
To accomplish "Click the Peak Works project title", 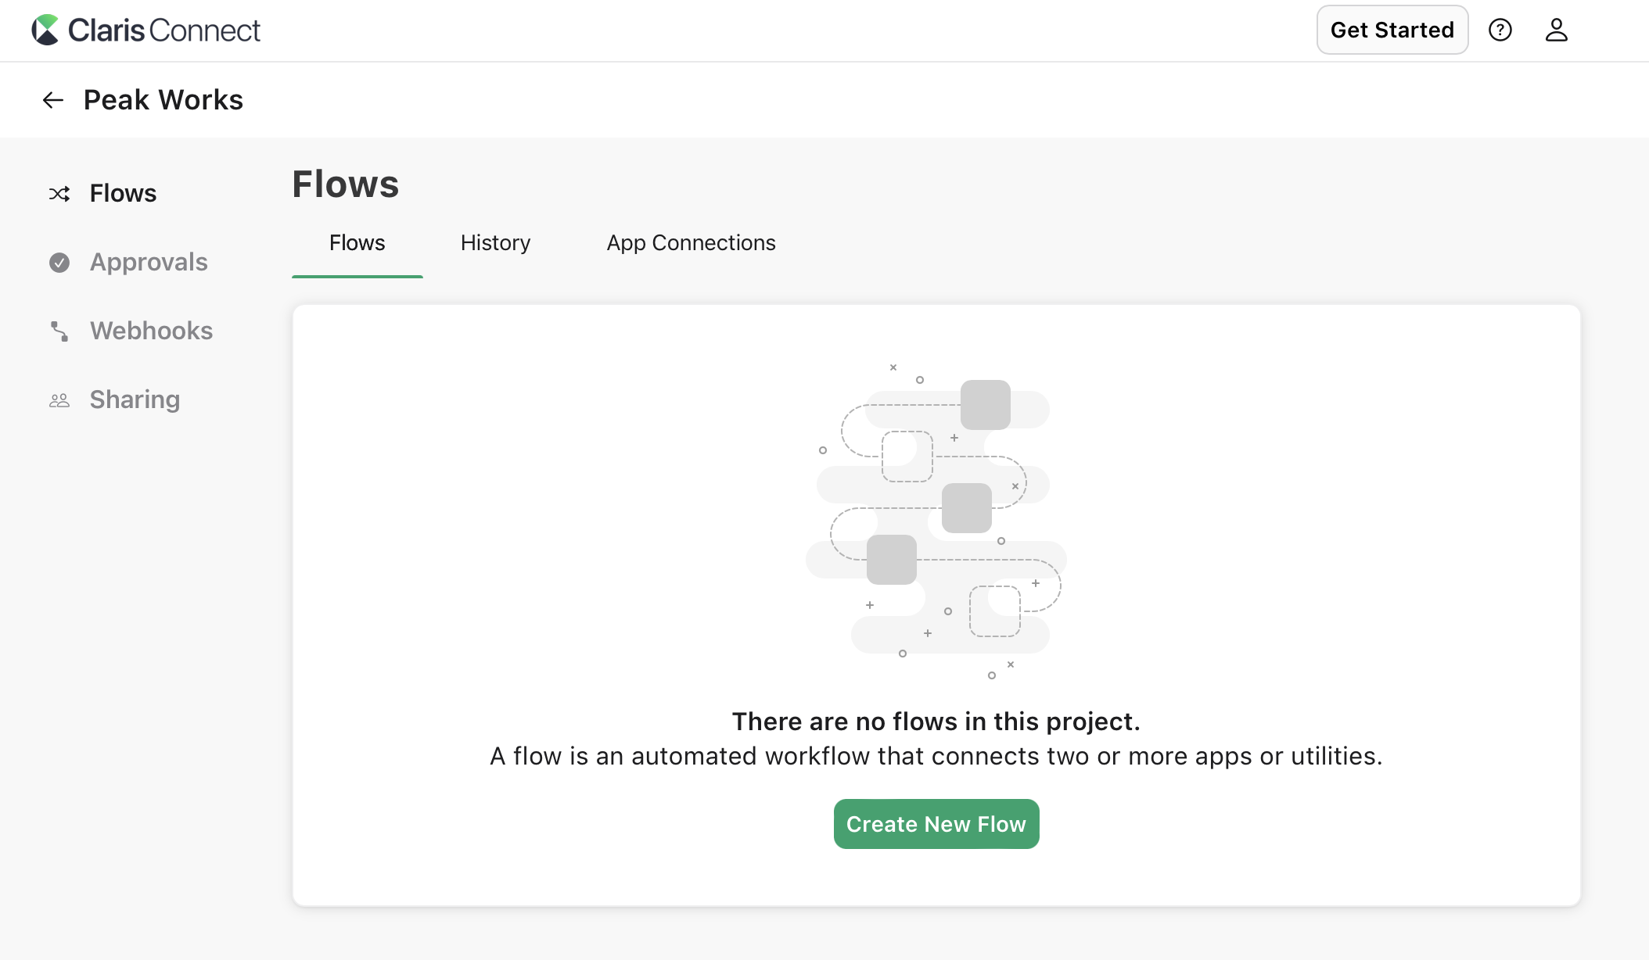I will coord(163,100).
